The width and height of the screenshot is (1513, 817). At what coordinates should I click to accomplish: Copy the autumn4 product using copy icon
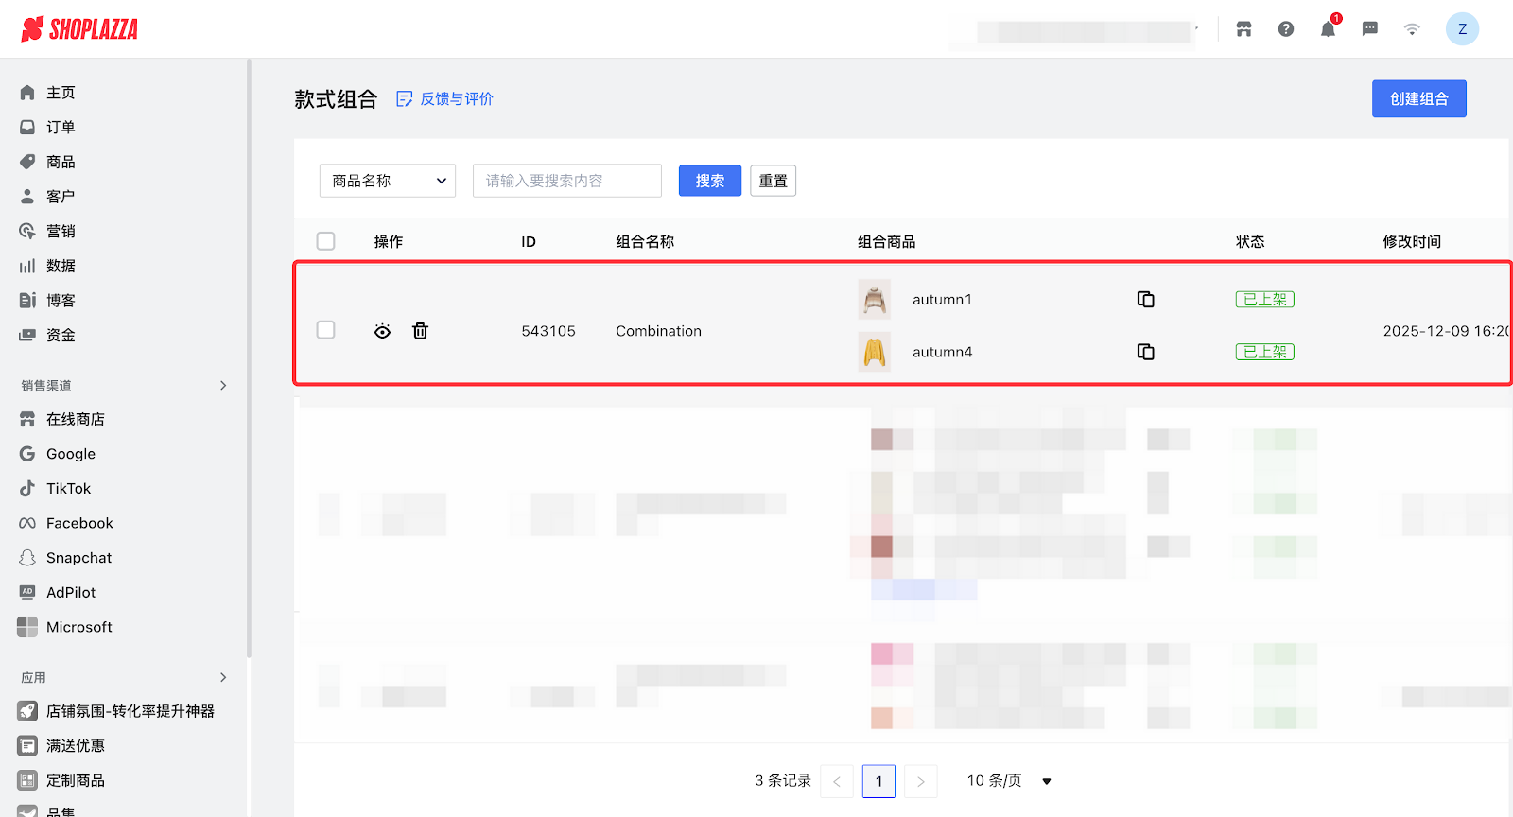point(1145,352)
